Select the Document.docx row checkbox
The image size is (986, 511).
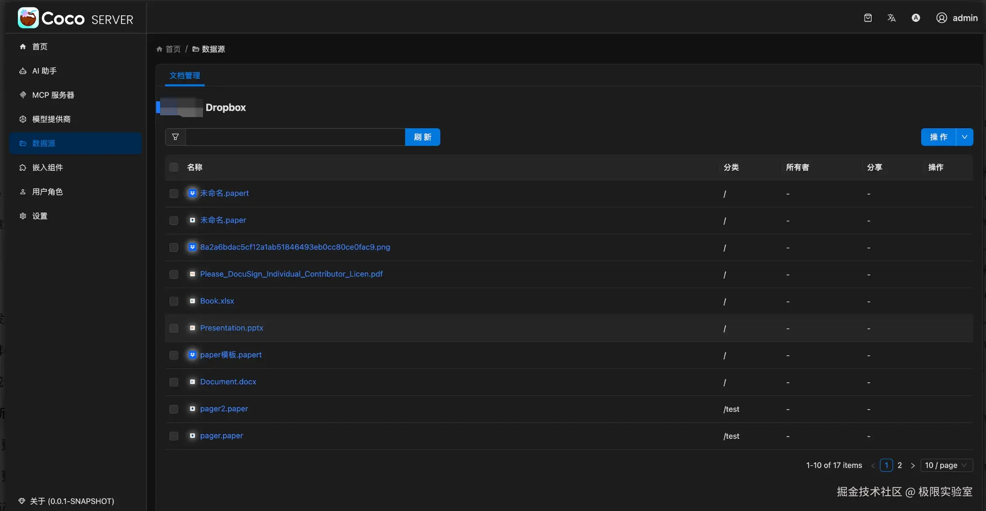(174, 382)
